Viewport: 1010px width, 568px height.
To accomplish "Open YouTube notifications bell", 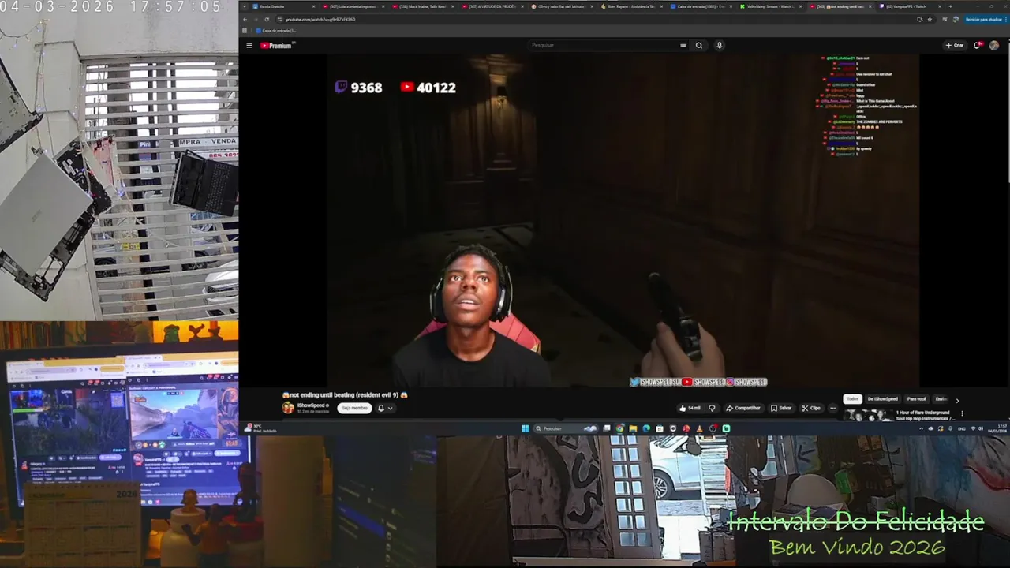I will click(978, 45).
